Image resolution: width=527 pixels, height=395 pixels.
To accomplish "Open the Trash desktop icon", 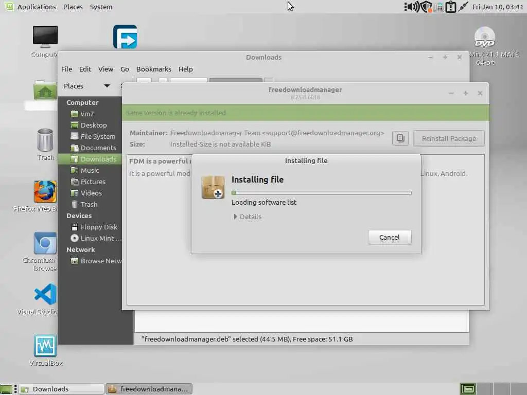I will (x=45, y=140).
